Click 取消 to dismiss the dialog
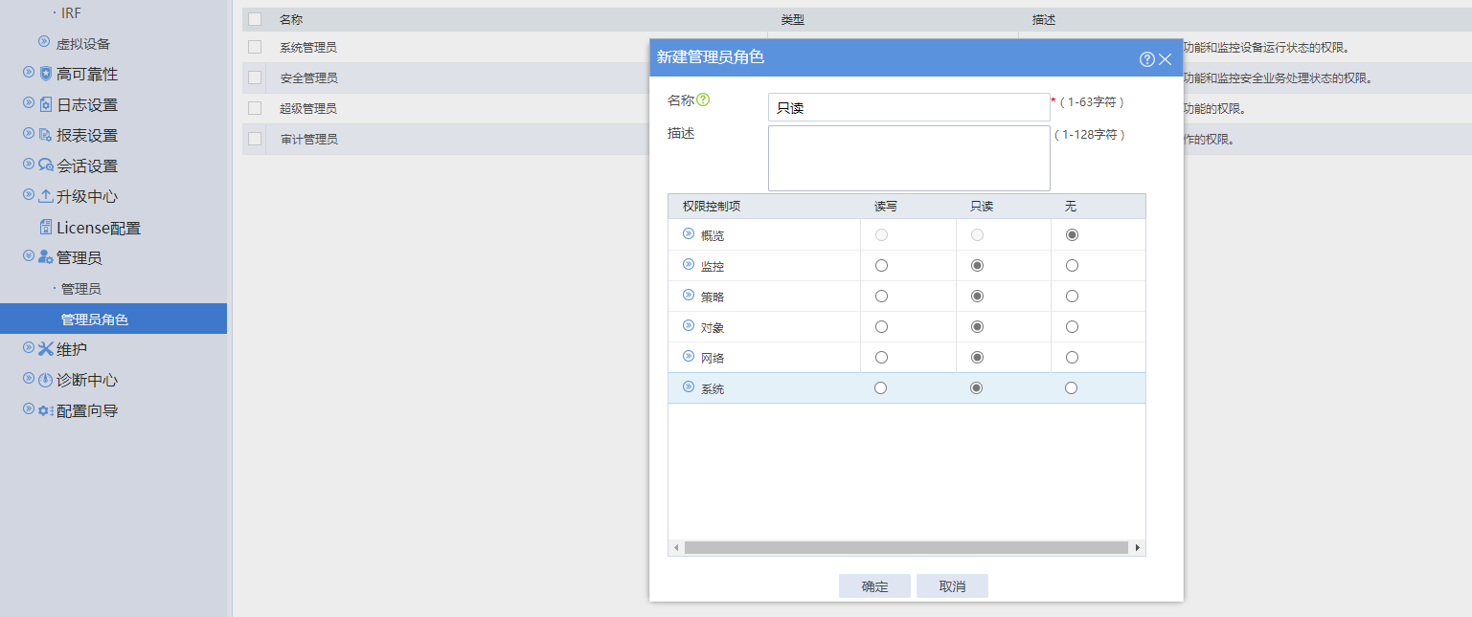The width and height of the screenshot is (1472, 617). click(952, 586)
